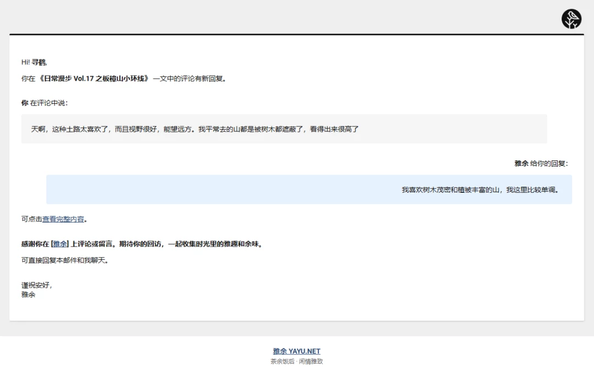Visit the 雅余 YAYU.NET footer link

pyautogui.click(x=296, y=351)
